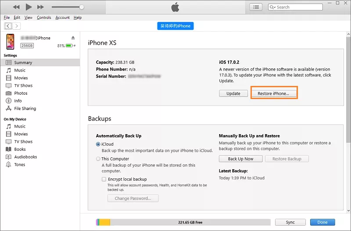Click the Audiobooks icon
The image size is (351, 231).
[8, 157]
